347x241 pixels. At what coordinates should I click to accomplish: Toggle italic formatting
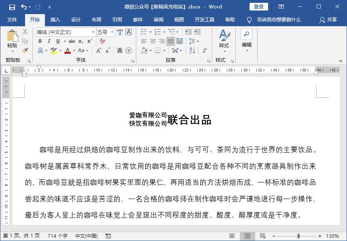(x=49, y=41)
